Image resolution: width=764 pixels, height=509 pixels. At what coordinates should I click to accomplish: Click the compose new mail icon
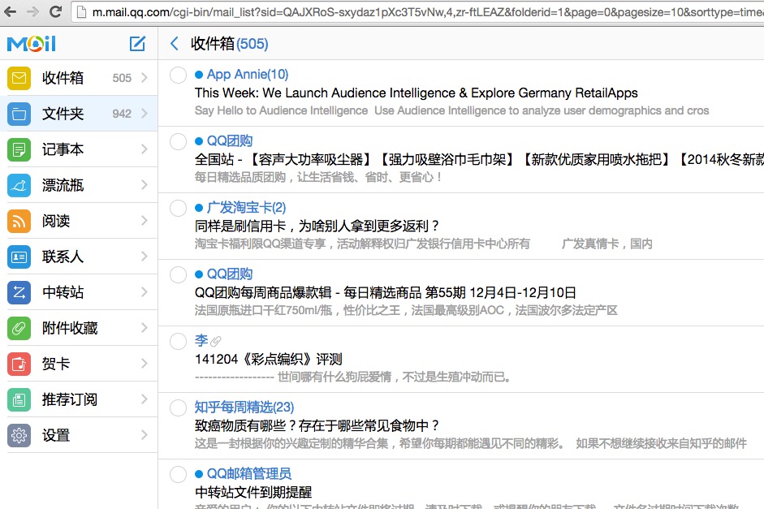tap(137, 44)
